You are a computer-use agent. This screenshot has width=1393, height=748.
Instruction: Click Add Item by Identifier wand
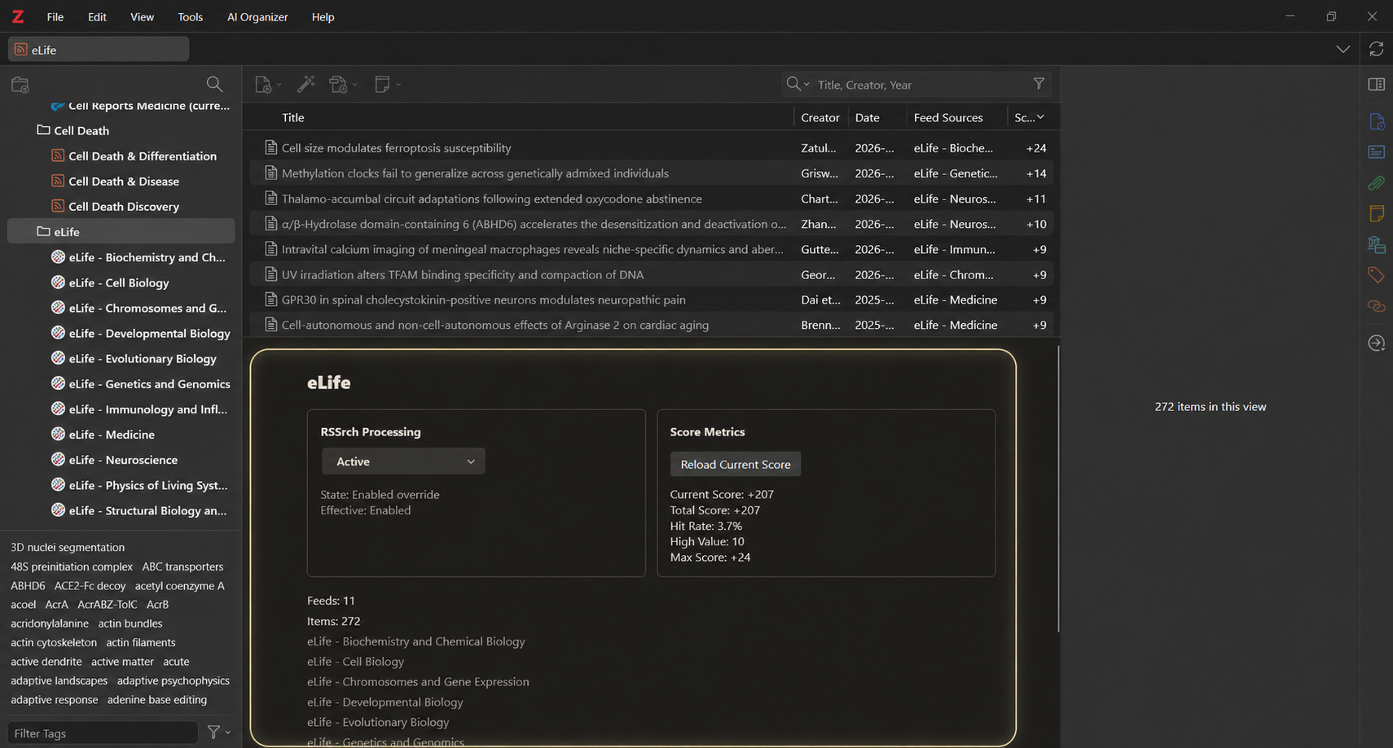(305, 84)
